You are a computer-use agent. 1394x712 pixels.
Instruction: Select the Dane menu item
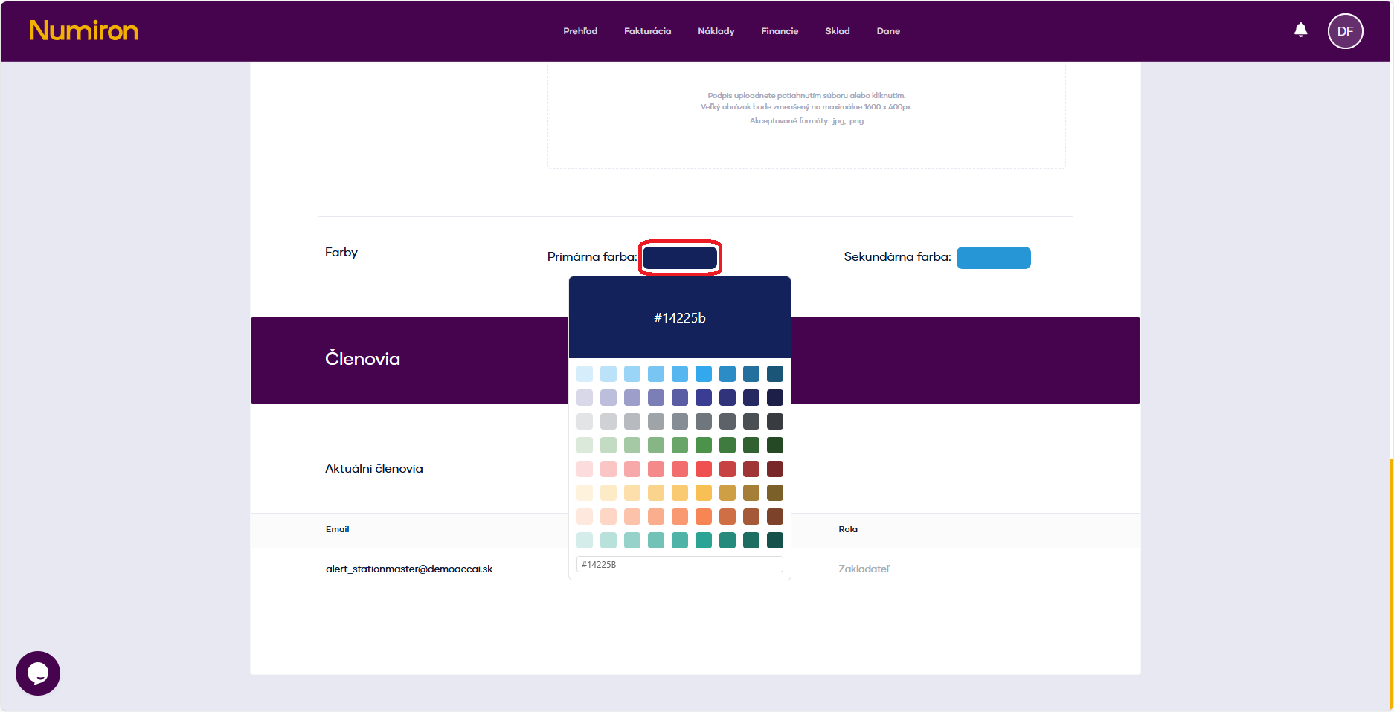(888, 31)
